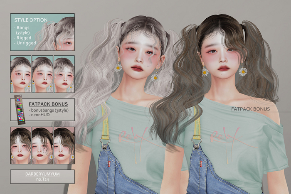
Task: Choose the middle bonus bangs thumbnail
Action: (42, 145)
